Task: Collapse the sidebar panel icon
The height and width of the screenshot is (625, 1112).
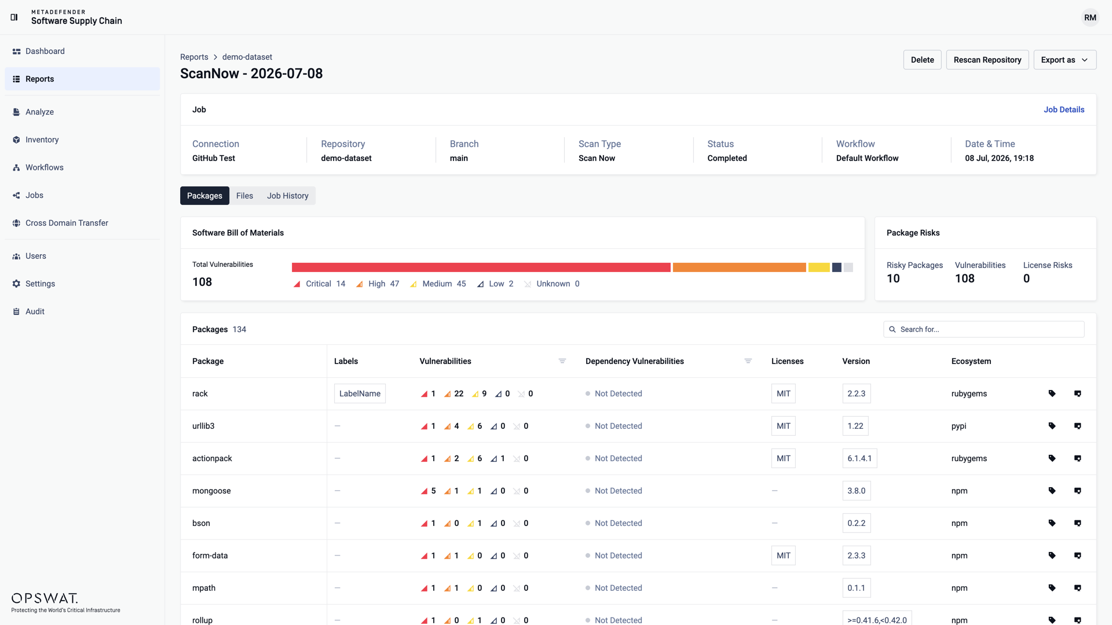Action: [14, 17]
